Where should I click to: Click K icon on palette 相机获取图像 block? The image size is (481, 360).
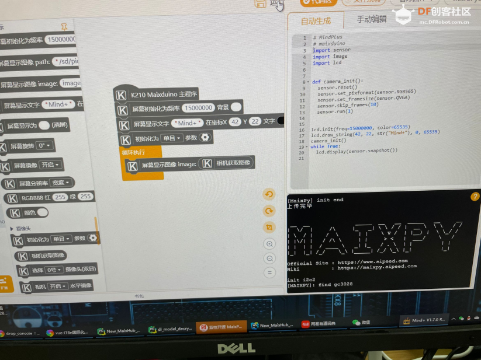(23, 256)
